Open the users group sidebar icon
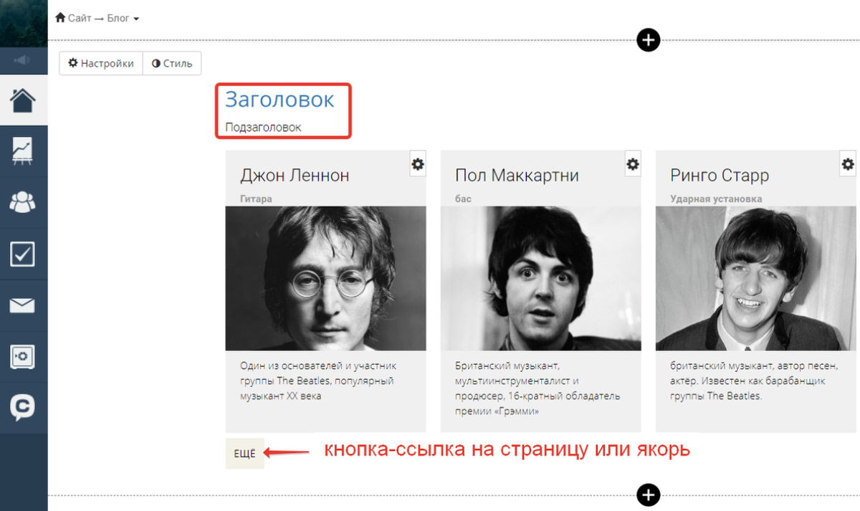Viewport: 860px width, 511px height. pos(23,202)
